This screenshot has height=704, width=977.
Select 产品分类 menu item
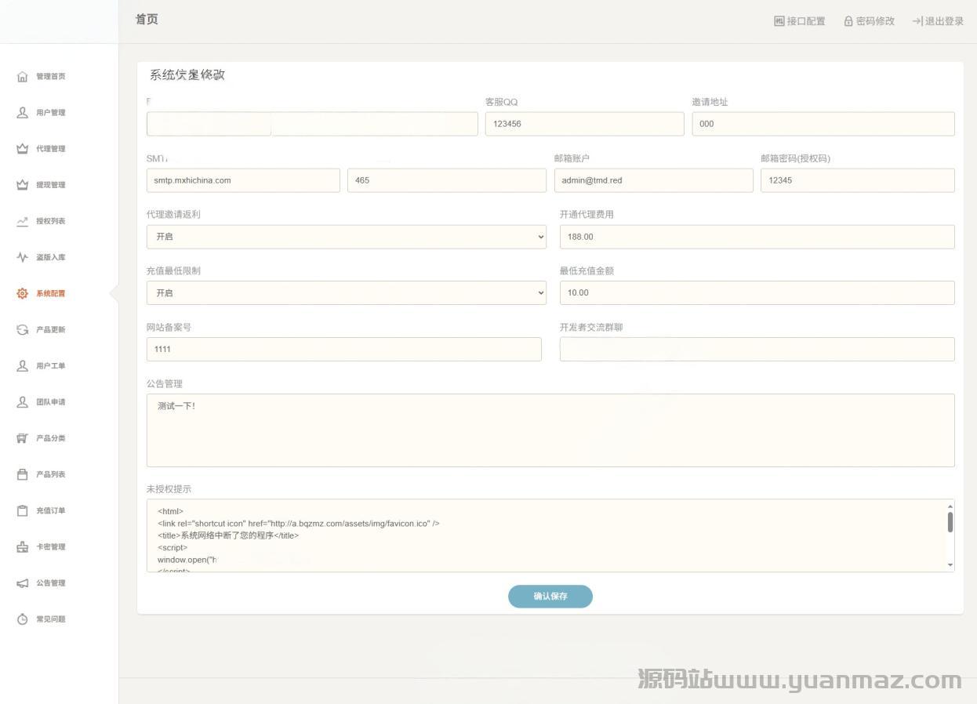[51, 438]
